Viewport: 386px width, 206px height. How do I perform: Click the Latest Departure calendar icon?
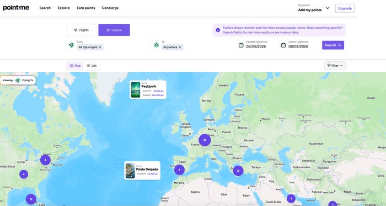pos(283,45)
